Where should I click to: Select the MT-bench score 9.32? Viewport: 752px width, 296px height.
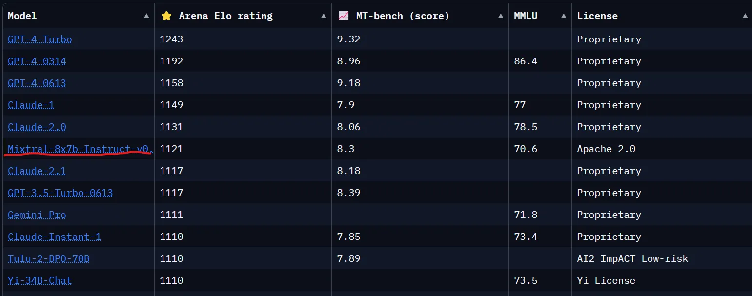pos(349,39)
